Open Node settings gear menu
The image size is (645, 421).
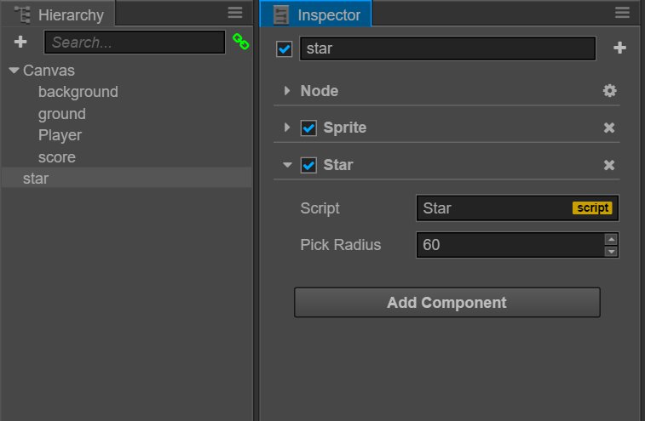click(609, 91)
